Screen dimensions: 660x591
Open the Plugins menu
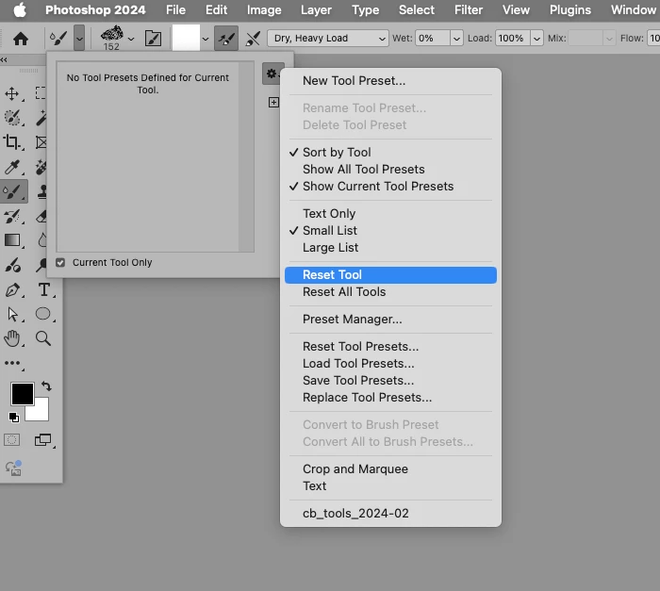[x=569, y=9]
